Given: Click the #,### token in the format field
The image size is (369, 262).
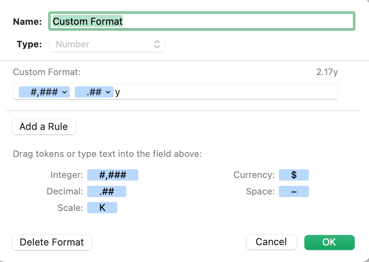Looking at the screenshot, I should (x=39, y=92).
